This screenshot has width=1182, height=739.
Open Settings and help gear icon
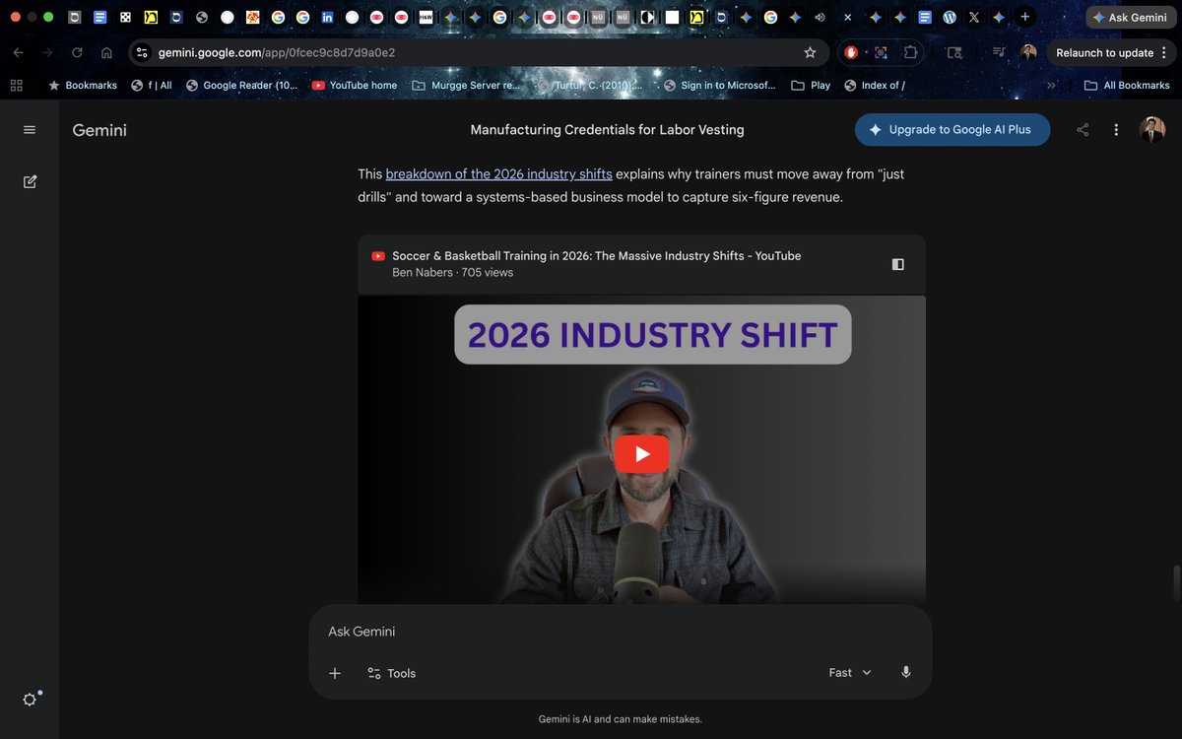[x=30, y=699]
